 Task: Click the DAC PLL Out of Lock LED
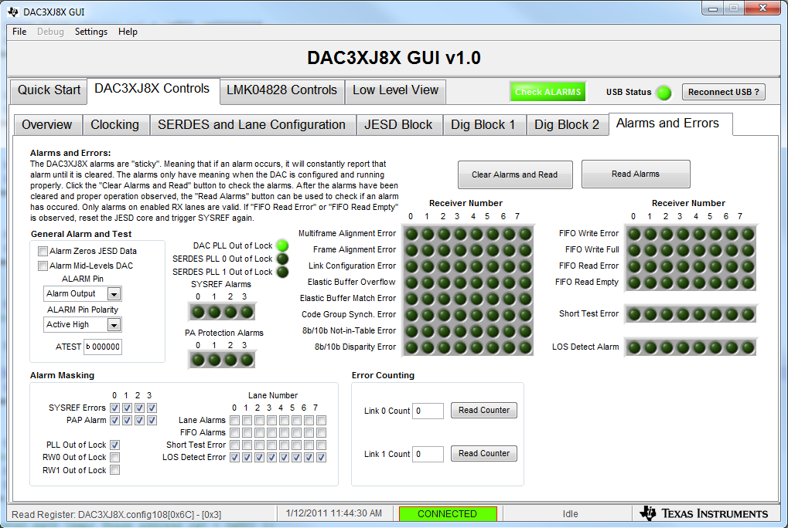point(282,245)
